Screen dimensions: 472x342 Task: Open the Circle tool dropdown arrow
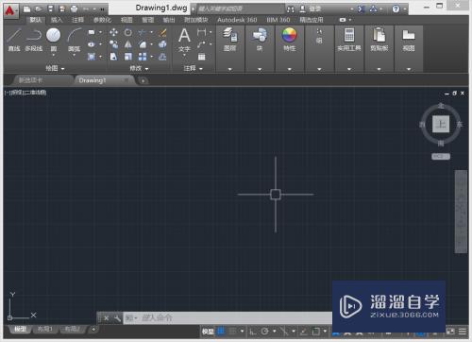coord(54,56)
